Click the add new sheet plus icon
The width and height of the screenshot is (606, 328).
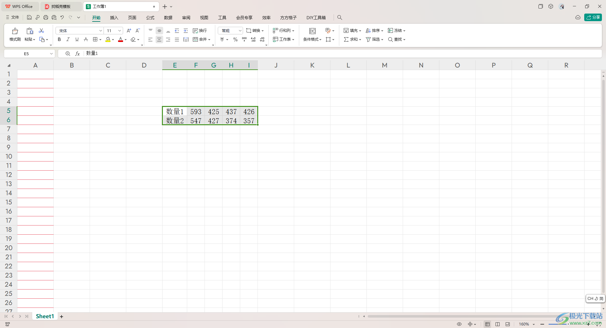(62, 316)
